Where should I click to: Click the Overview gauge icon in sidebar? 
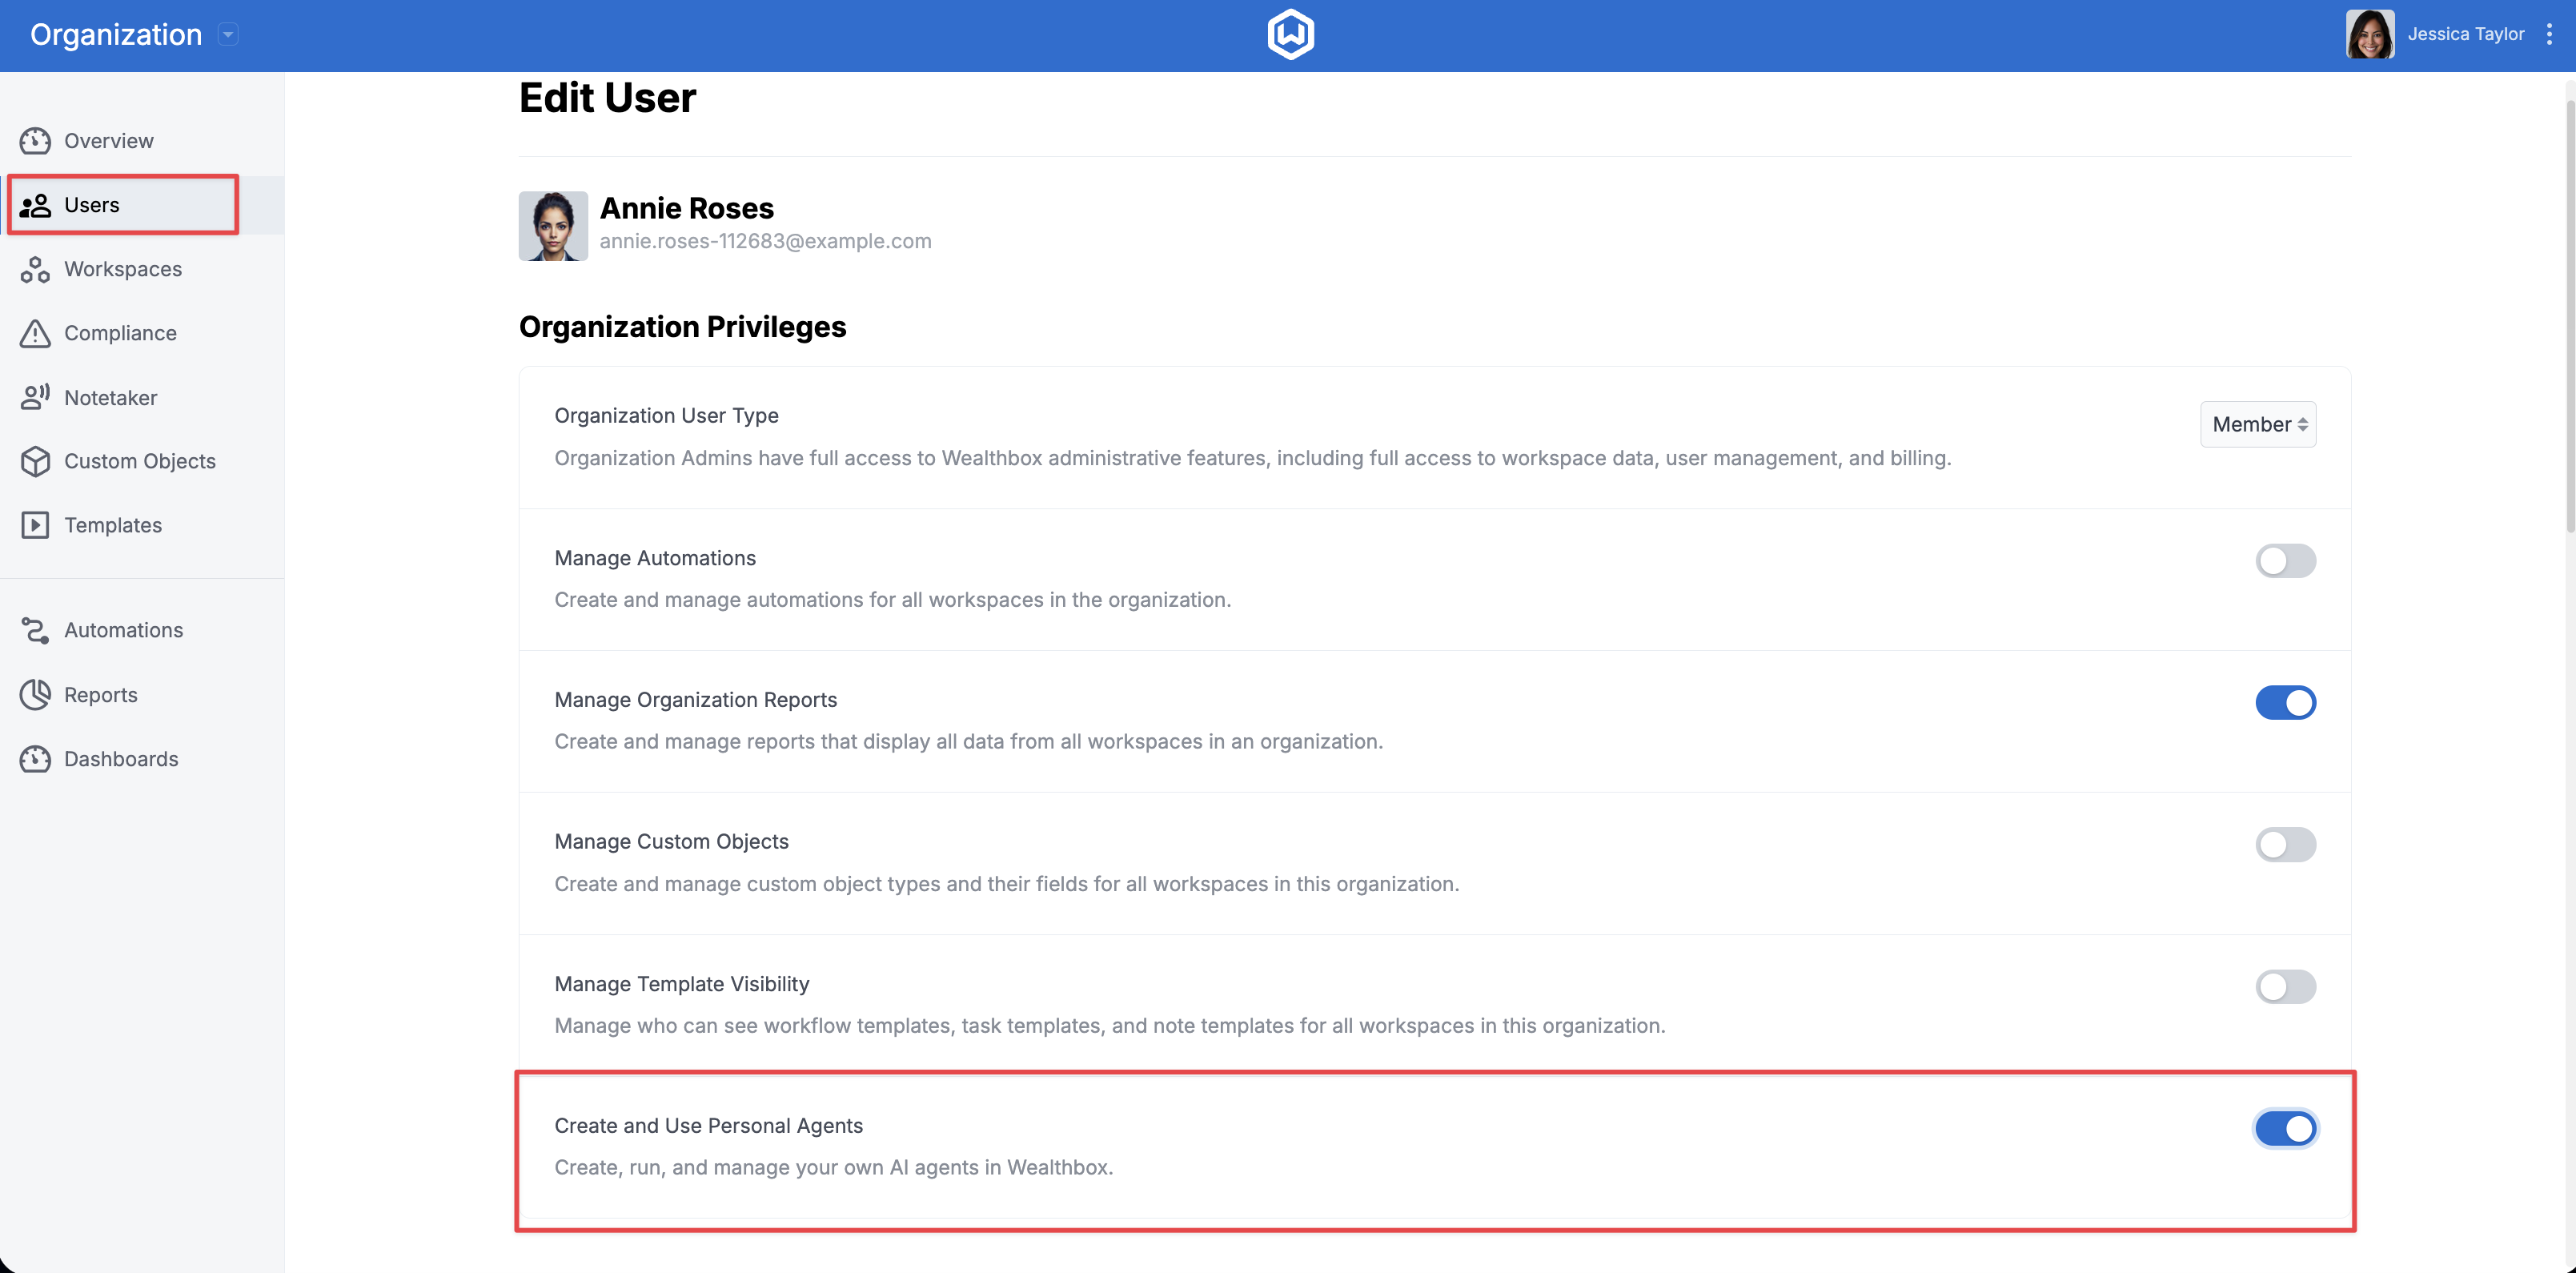pos(35,141)
